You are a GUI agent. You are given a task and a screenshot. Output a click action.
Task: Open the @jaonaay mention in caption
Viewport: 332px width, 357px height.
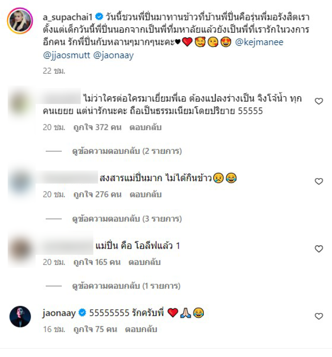point(113,55)
